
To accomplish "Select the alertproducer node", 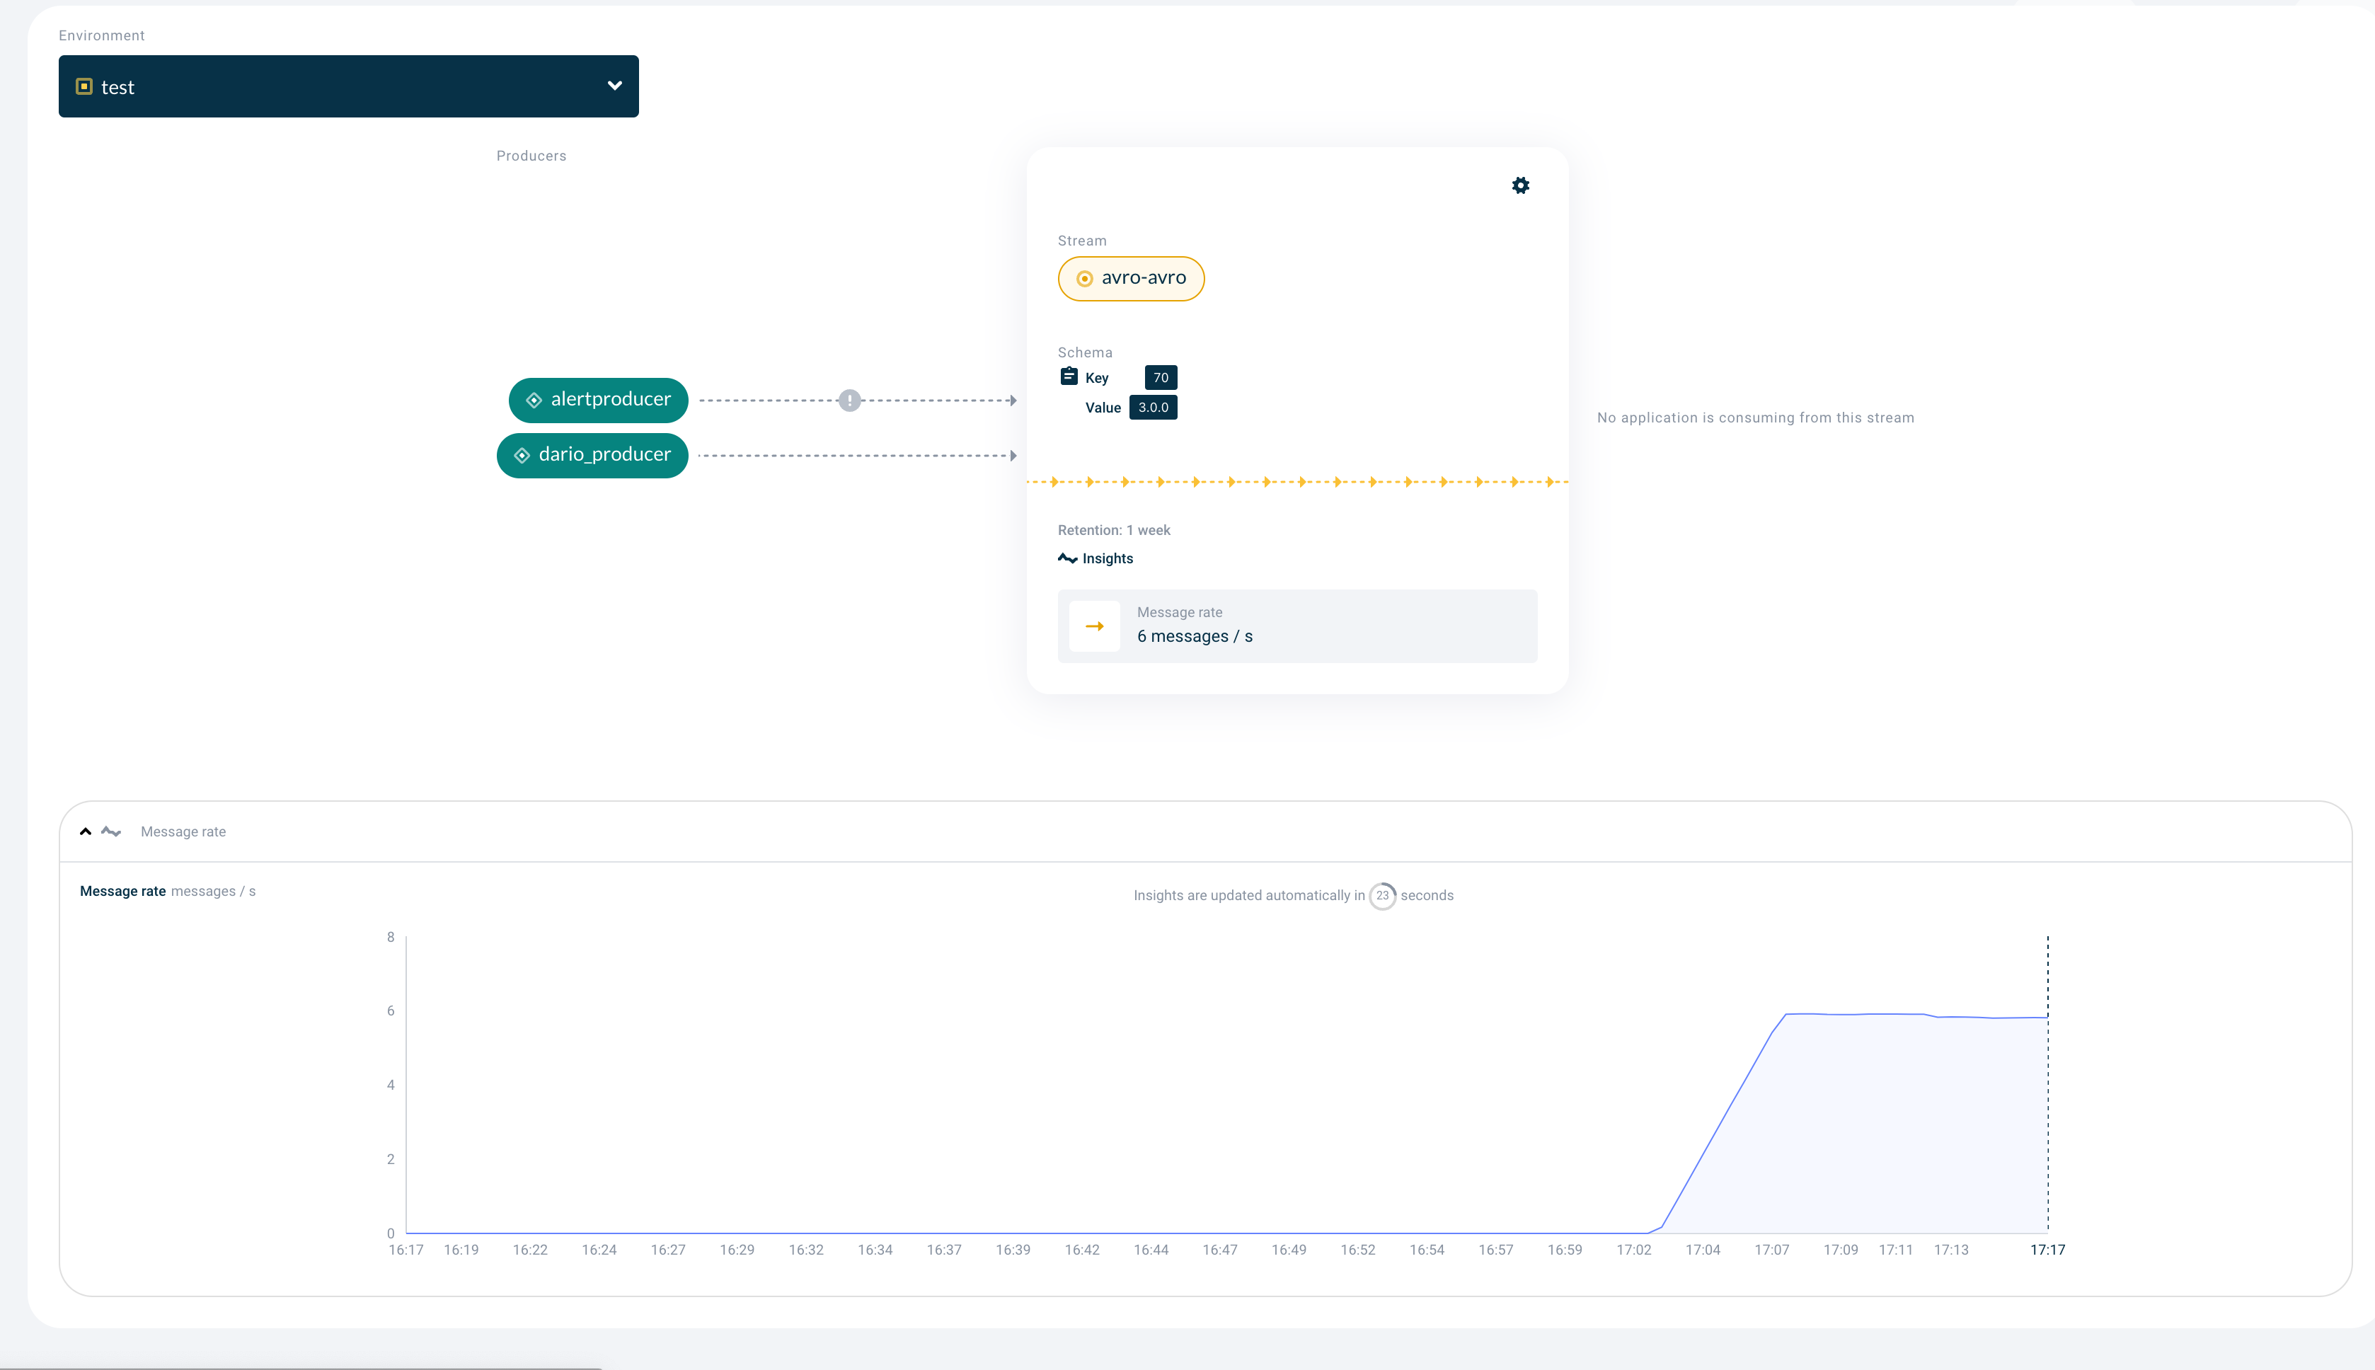I will (599, 399).
